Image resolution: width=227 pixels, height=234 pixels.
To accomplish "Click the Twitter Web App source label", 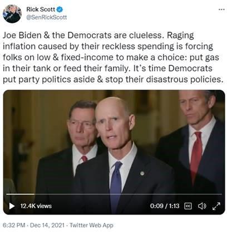I will (91, 225).
